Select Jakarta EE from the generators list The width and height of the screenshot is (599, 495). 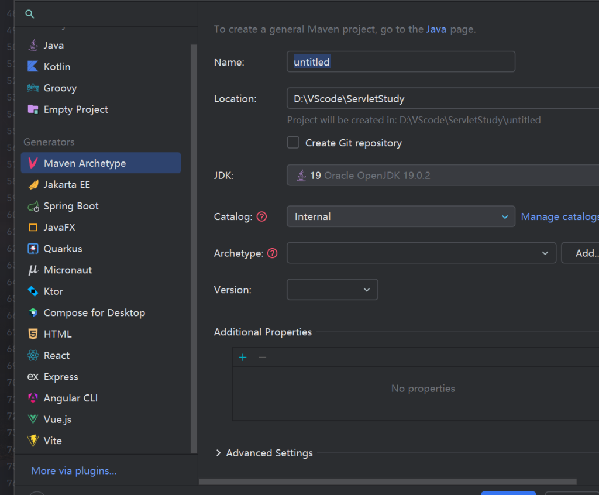point(67,184)
